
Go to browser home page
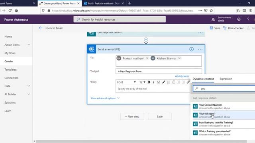(x=16, y=11)
